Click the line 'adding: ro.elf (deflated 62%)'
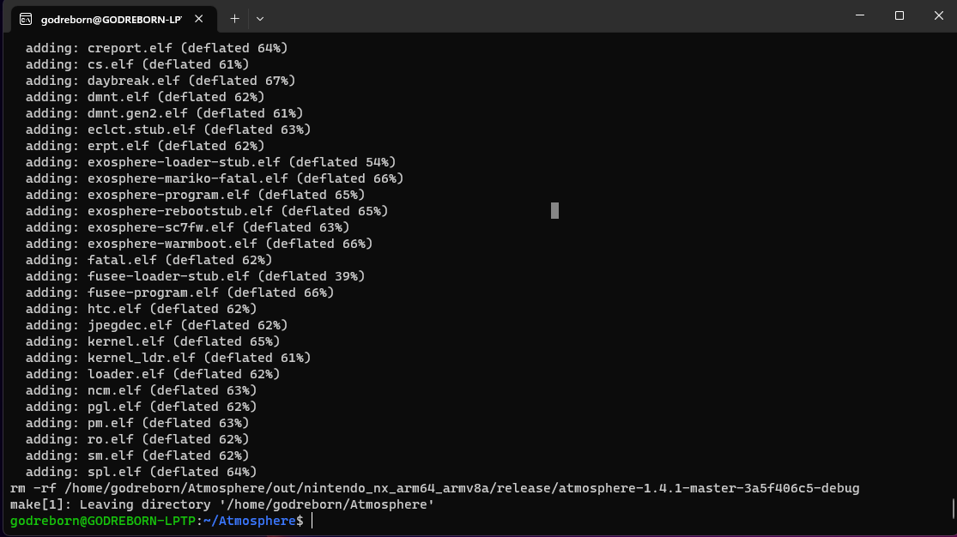The image size is (957, 537). (x=137, y=439)
